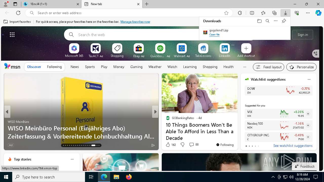Open the Weather category

tap(155, 67)
